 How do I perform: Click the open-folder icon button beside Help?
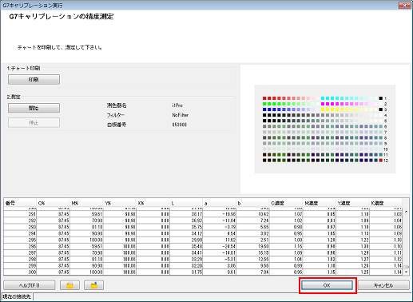(x=69, y=285)
